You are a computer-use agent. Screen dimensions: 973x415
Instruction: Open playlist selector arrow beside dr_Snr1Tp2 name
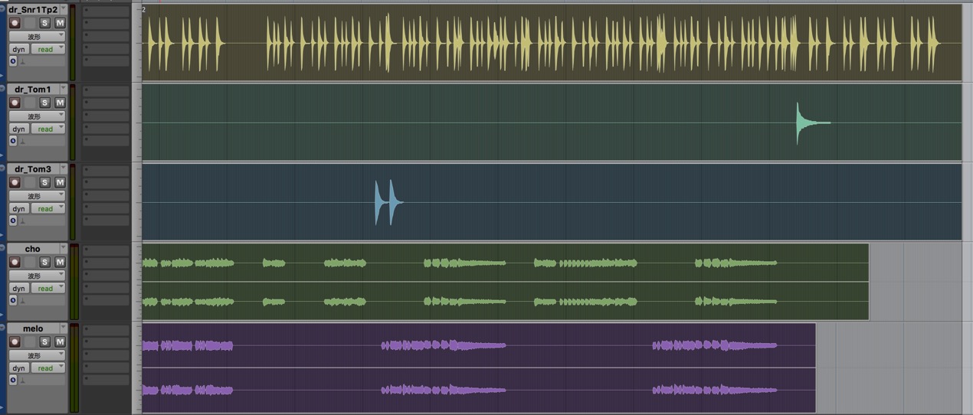[x=64, y=10]
